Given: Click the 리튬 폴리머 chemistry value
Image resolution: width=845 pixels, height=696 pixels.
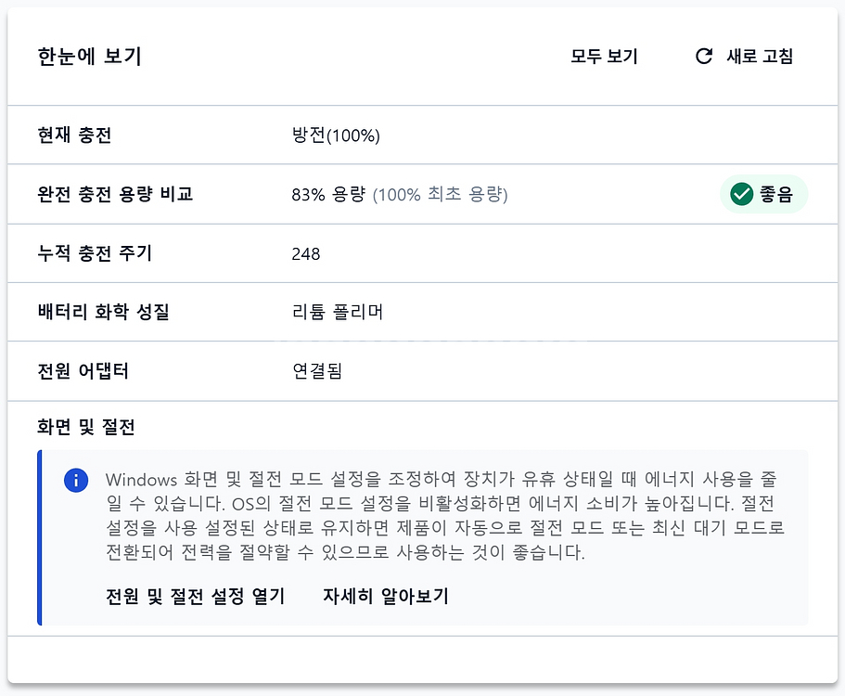Looking at the screenshot, I should [338, 312].
